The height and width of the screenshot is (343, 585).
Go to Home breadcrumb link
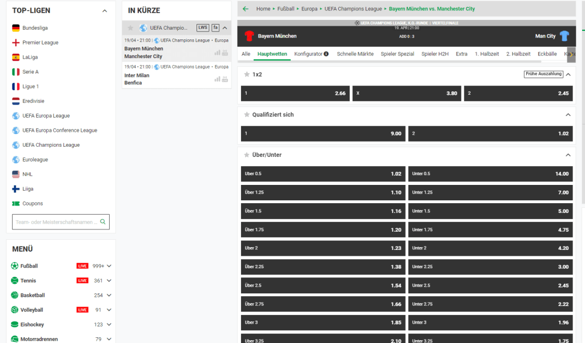coord(263,9)
